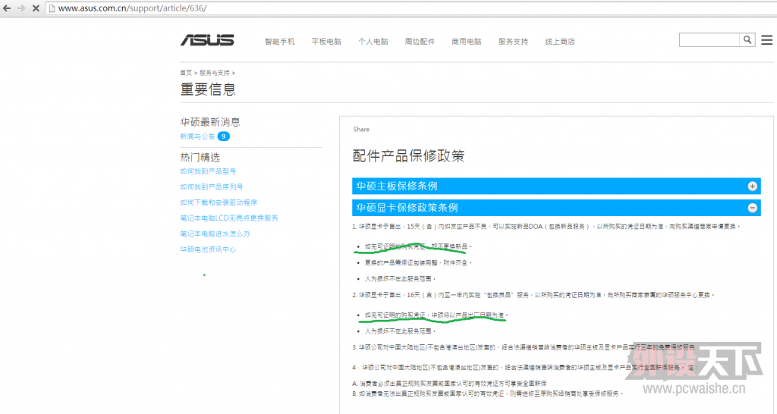
Task: Click the browser back arrow
Action: 7,8
